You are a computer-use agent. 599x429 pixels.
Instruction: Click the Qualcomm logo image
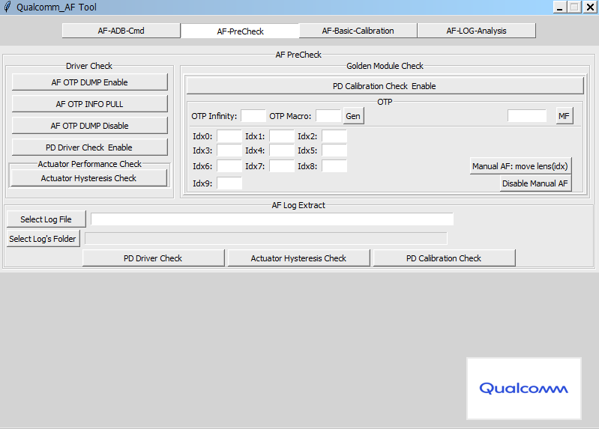pyautogui.click(x=523, y=388)
